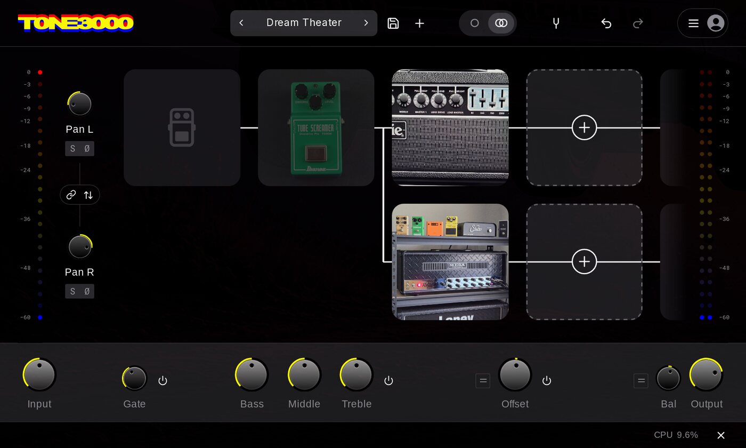This screenshot has width=746, height=448.
Task: Adjust the Output knob
Action: [x=707, y=374]
